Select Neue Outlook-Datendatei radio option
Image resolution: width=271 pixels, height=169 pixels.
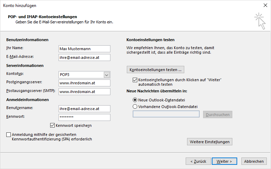pyautogui.click(x=135, y=100)
